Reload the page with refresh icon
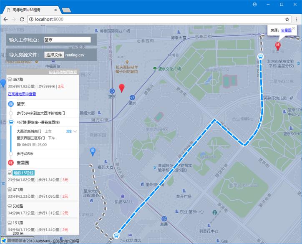The width and height of the screenshot is (302, 244). [x=22, y=19]
